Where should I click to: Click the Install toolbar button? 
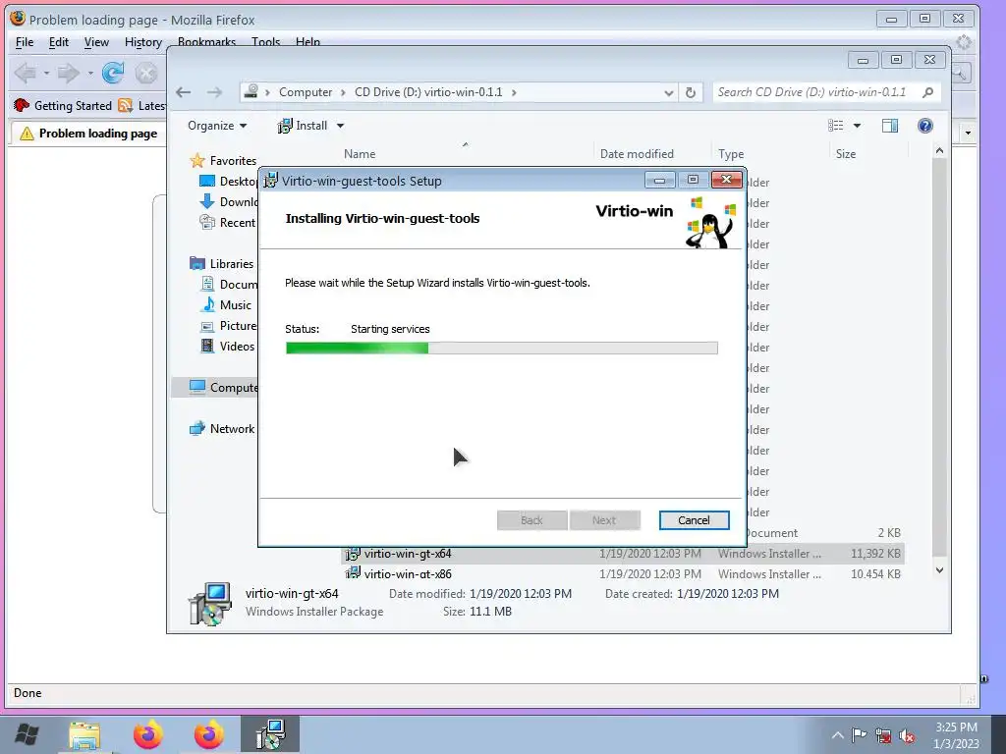pyautogui.click(x=303, y=126)
